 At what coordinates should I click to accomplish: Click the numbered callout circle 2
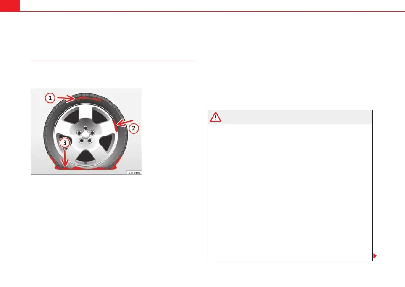pos(134,128)
